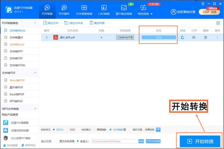Click the 100% progress bar
This screenshot has height=149, width=224.
point(159,37)
